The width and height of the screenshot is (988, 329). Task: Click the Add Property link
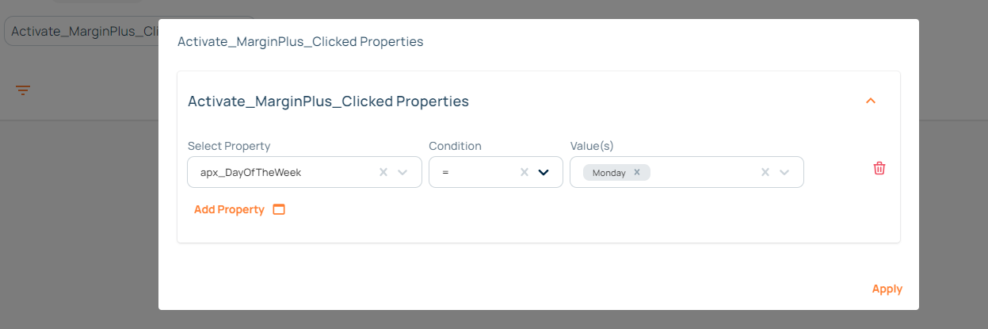coord(229,209)
